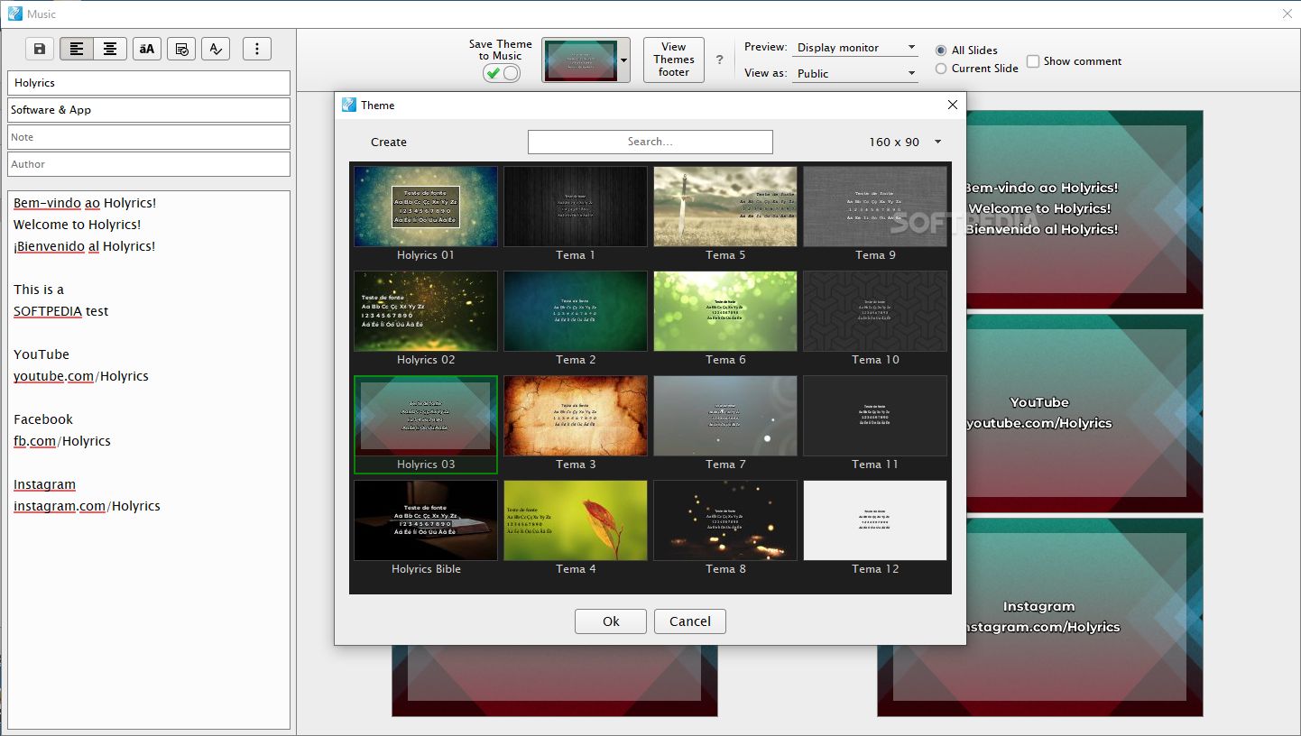Click lyrics line 'youtube.com/Holyrics'

pos(81,376)
